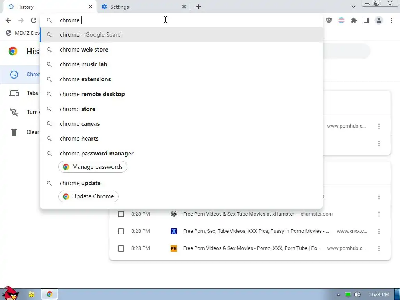Click the Chrome taskbar button

(50, 295)
